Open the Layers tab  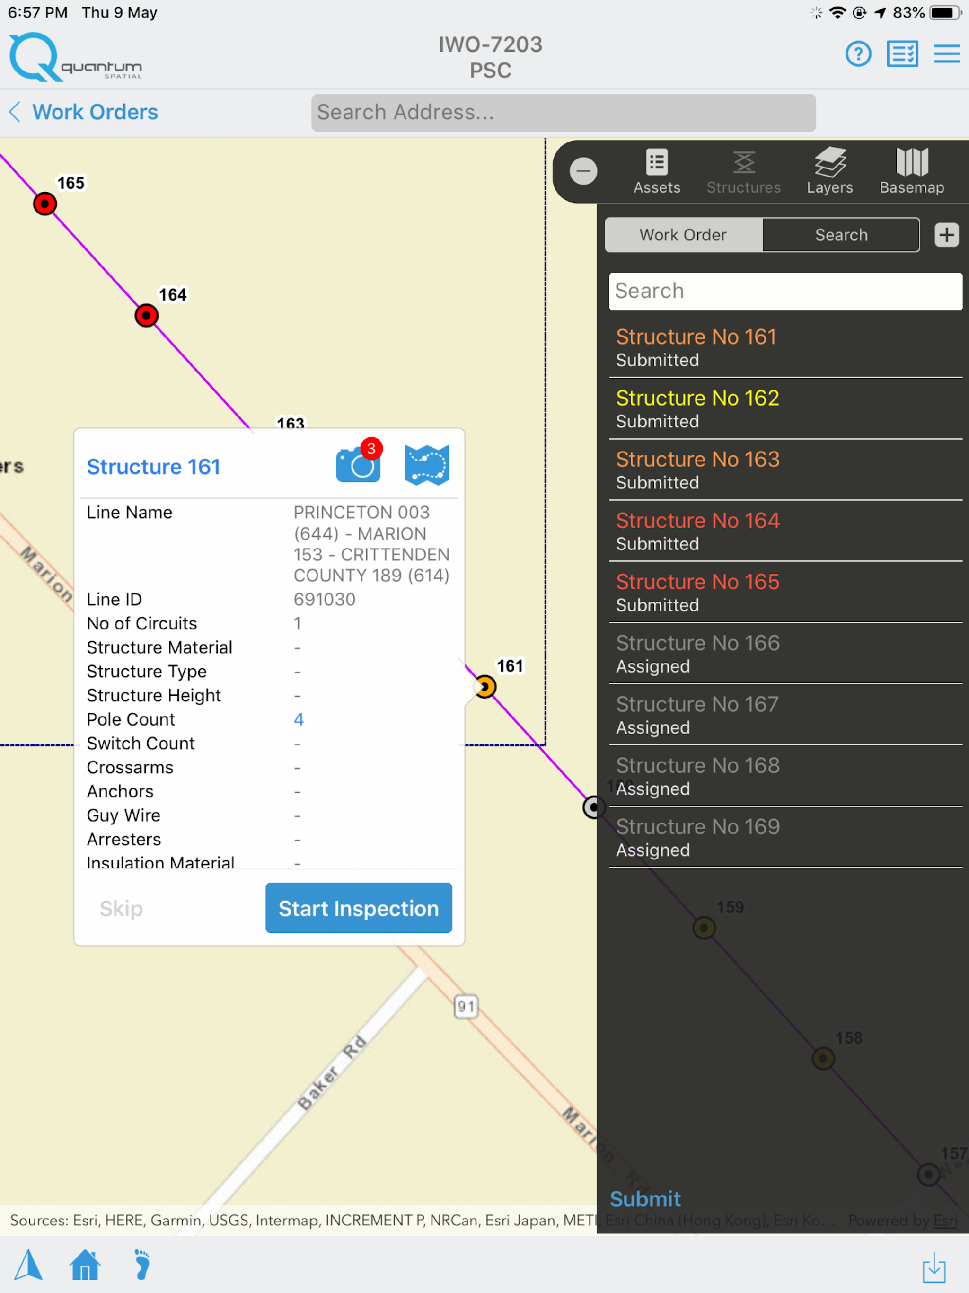[x=830, y=171]
